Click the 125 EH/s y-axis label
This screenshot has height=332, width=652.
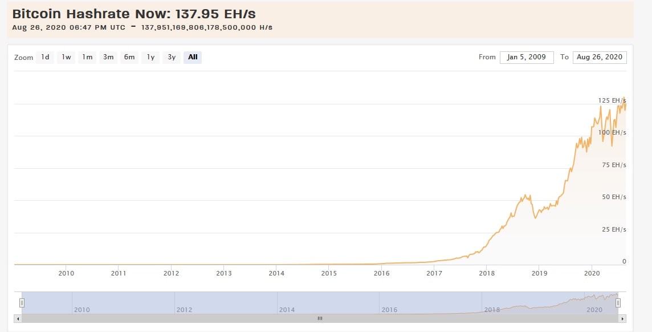pos(612,100)
